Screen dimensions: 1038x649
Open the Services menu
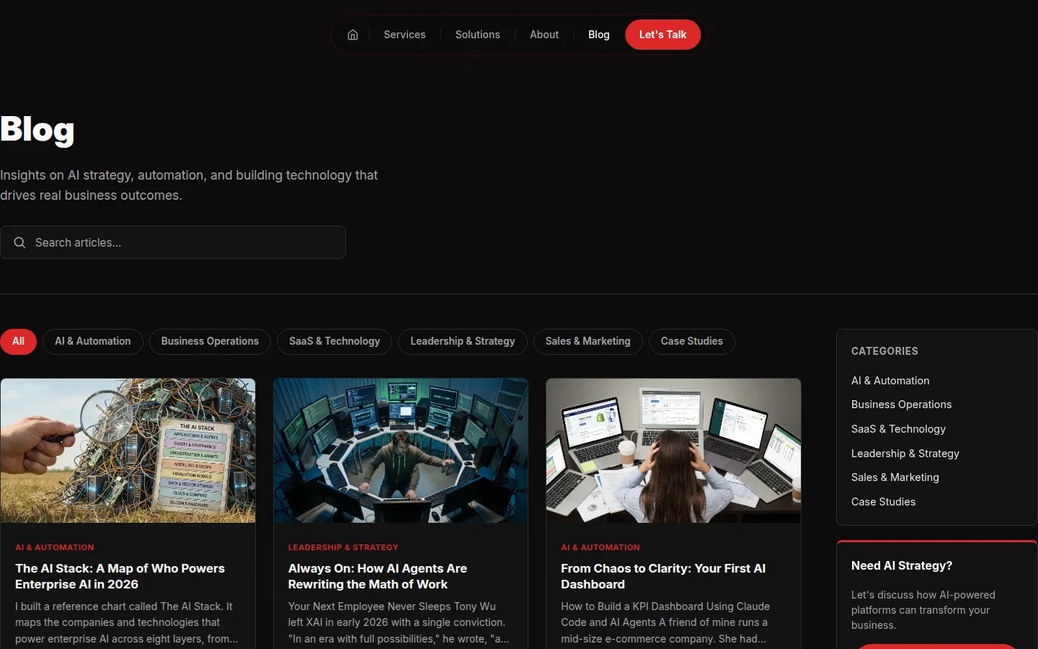(404, 35)
